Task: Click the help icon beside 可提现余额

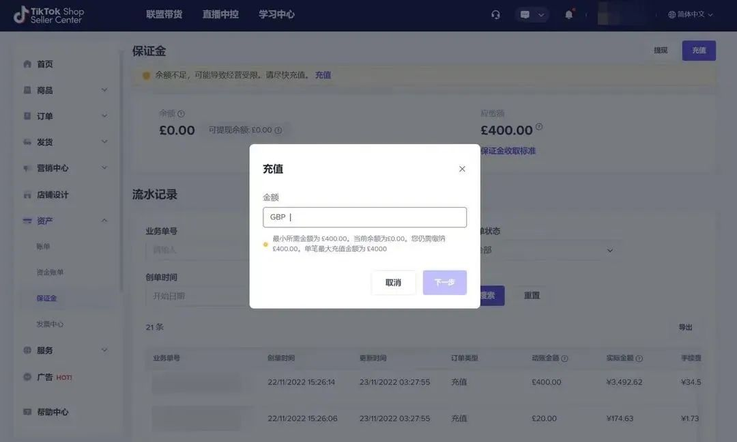Action: click(x=278, y=130)
